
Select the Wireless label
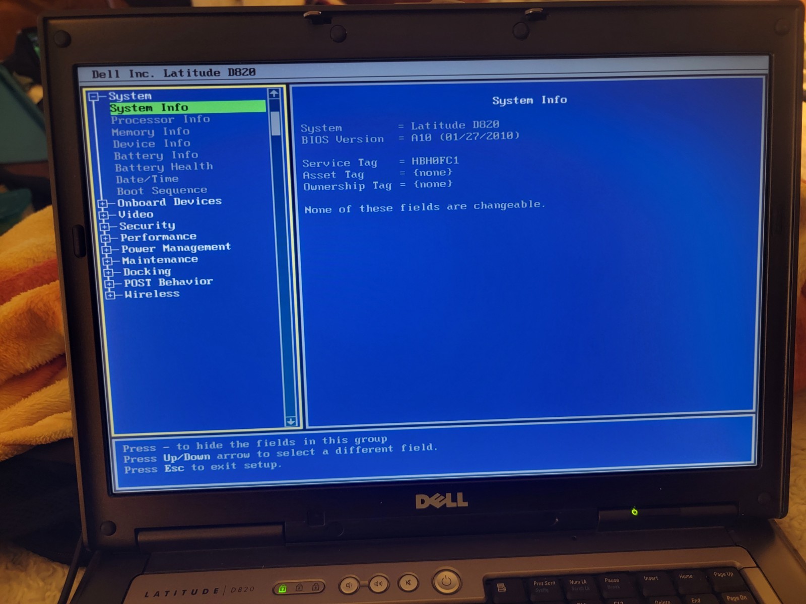[x=152, y=294]
